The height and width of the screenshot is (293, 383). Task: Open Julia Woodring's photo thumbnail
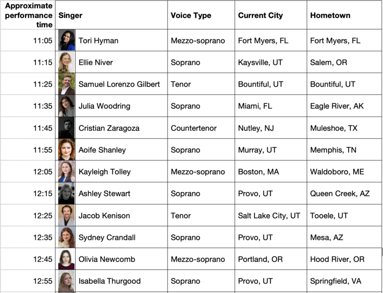tap(66, 106)
